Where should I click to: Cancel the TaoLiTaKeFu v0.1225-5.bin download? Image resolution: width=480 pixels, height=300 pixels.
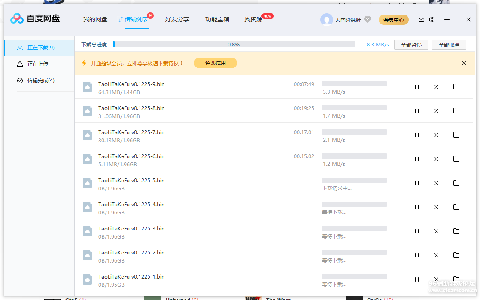point(436,183)
